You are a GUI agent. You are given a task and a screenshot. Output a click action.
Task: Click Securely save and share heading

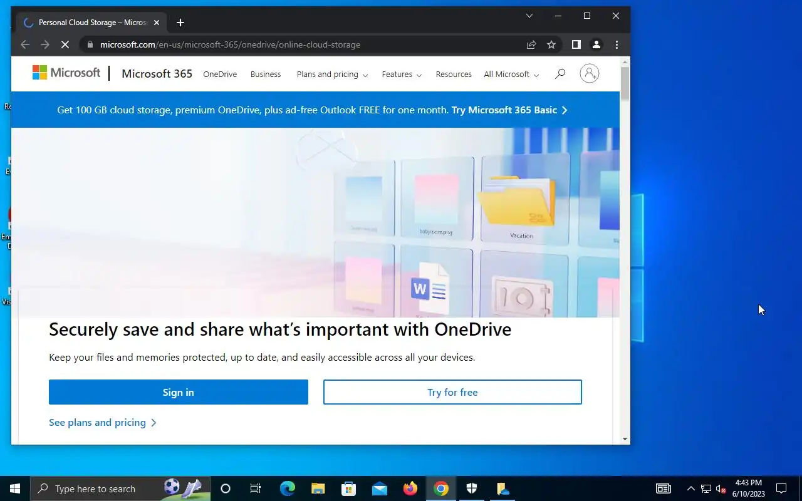[x=280, y=329]
